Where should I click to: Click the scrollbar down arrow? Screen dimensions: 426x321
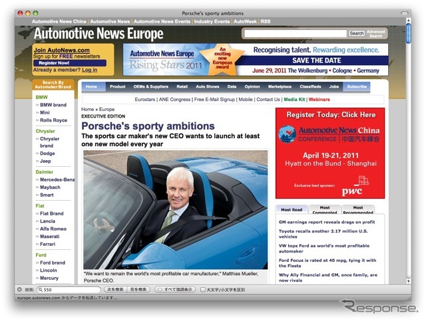pyautogui.click(x=408, y=281)
